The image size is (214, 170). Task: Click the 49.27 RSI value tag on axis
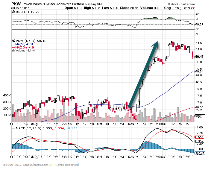tap(200, 25)
